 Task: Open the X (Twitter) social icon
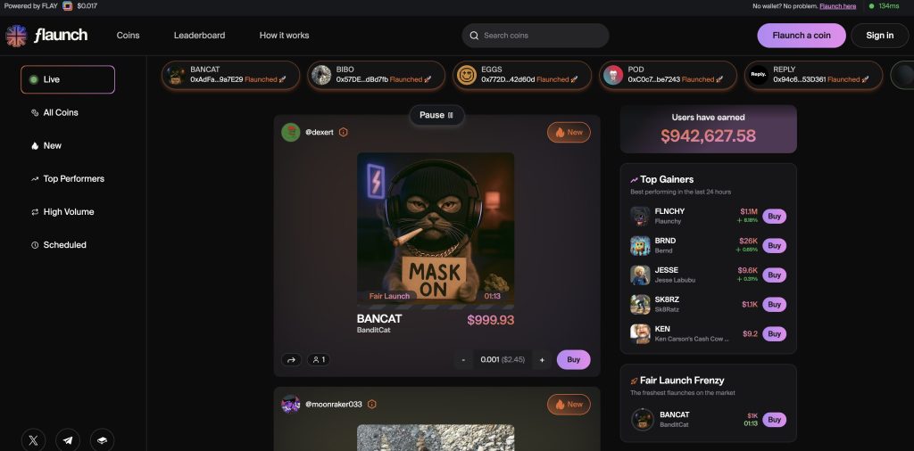point(33,440)
